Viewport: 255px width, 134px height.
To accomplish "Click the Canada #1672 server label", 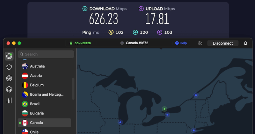I will [x=137, y=43].
